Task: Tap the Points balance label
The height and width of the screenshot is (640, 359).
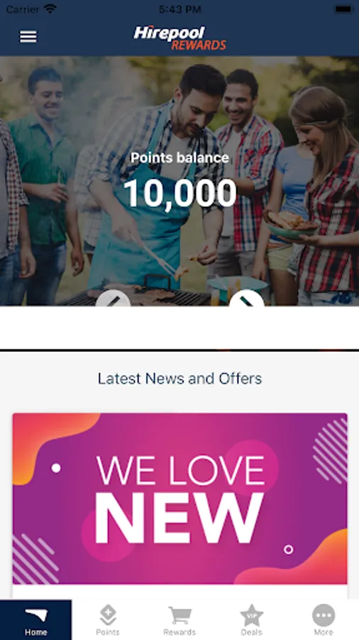Action: pos(180,158)
